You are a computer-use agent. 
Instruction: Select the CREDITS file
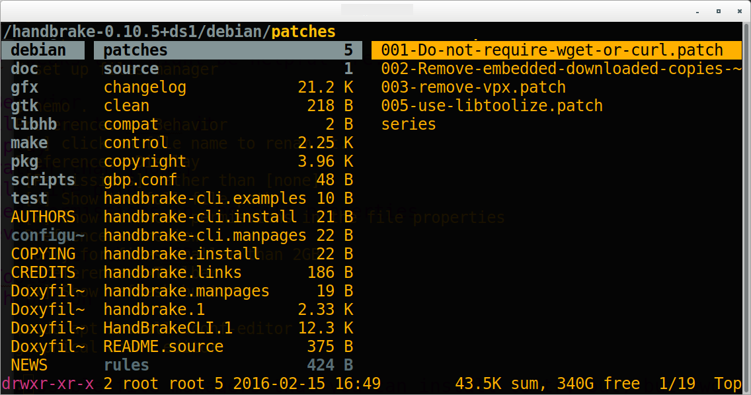click(x=42, y=273)
